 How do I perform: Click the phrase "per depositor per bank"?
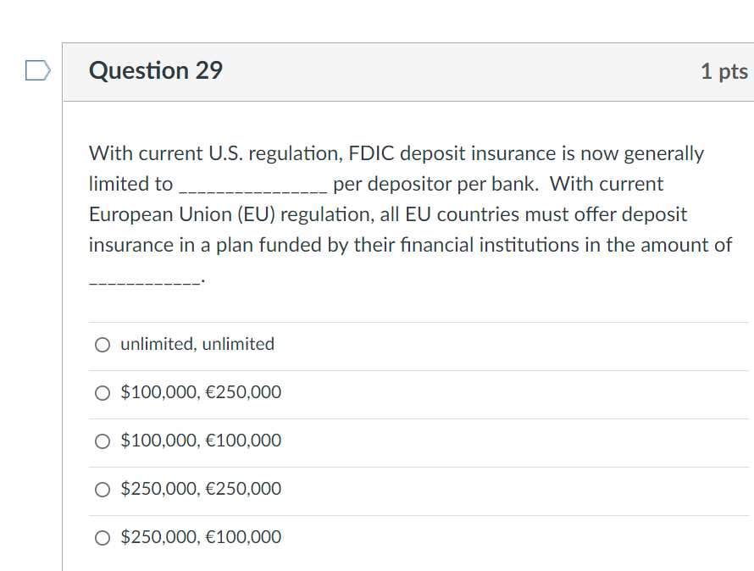tap(435, 185)
